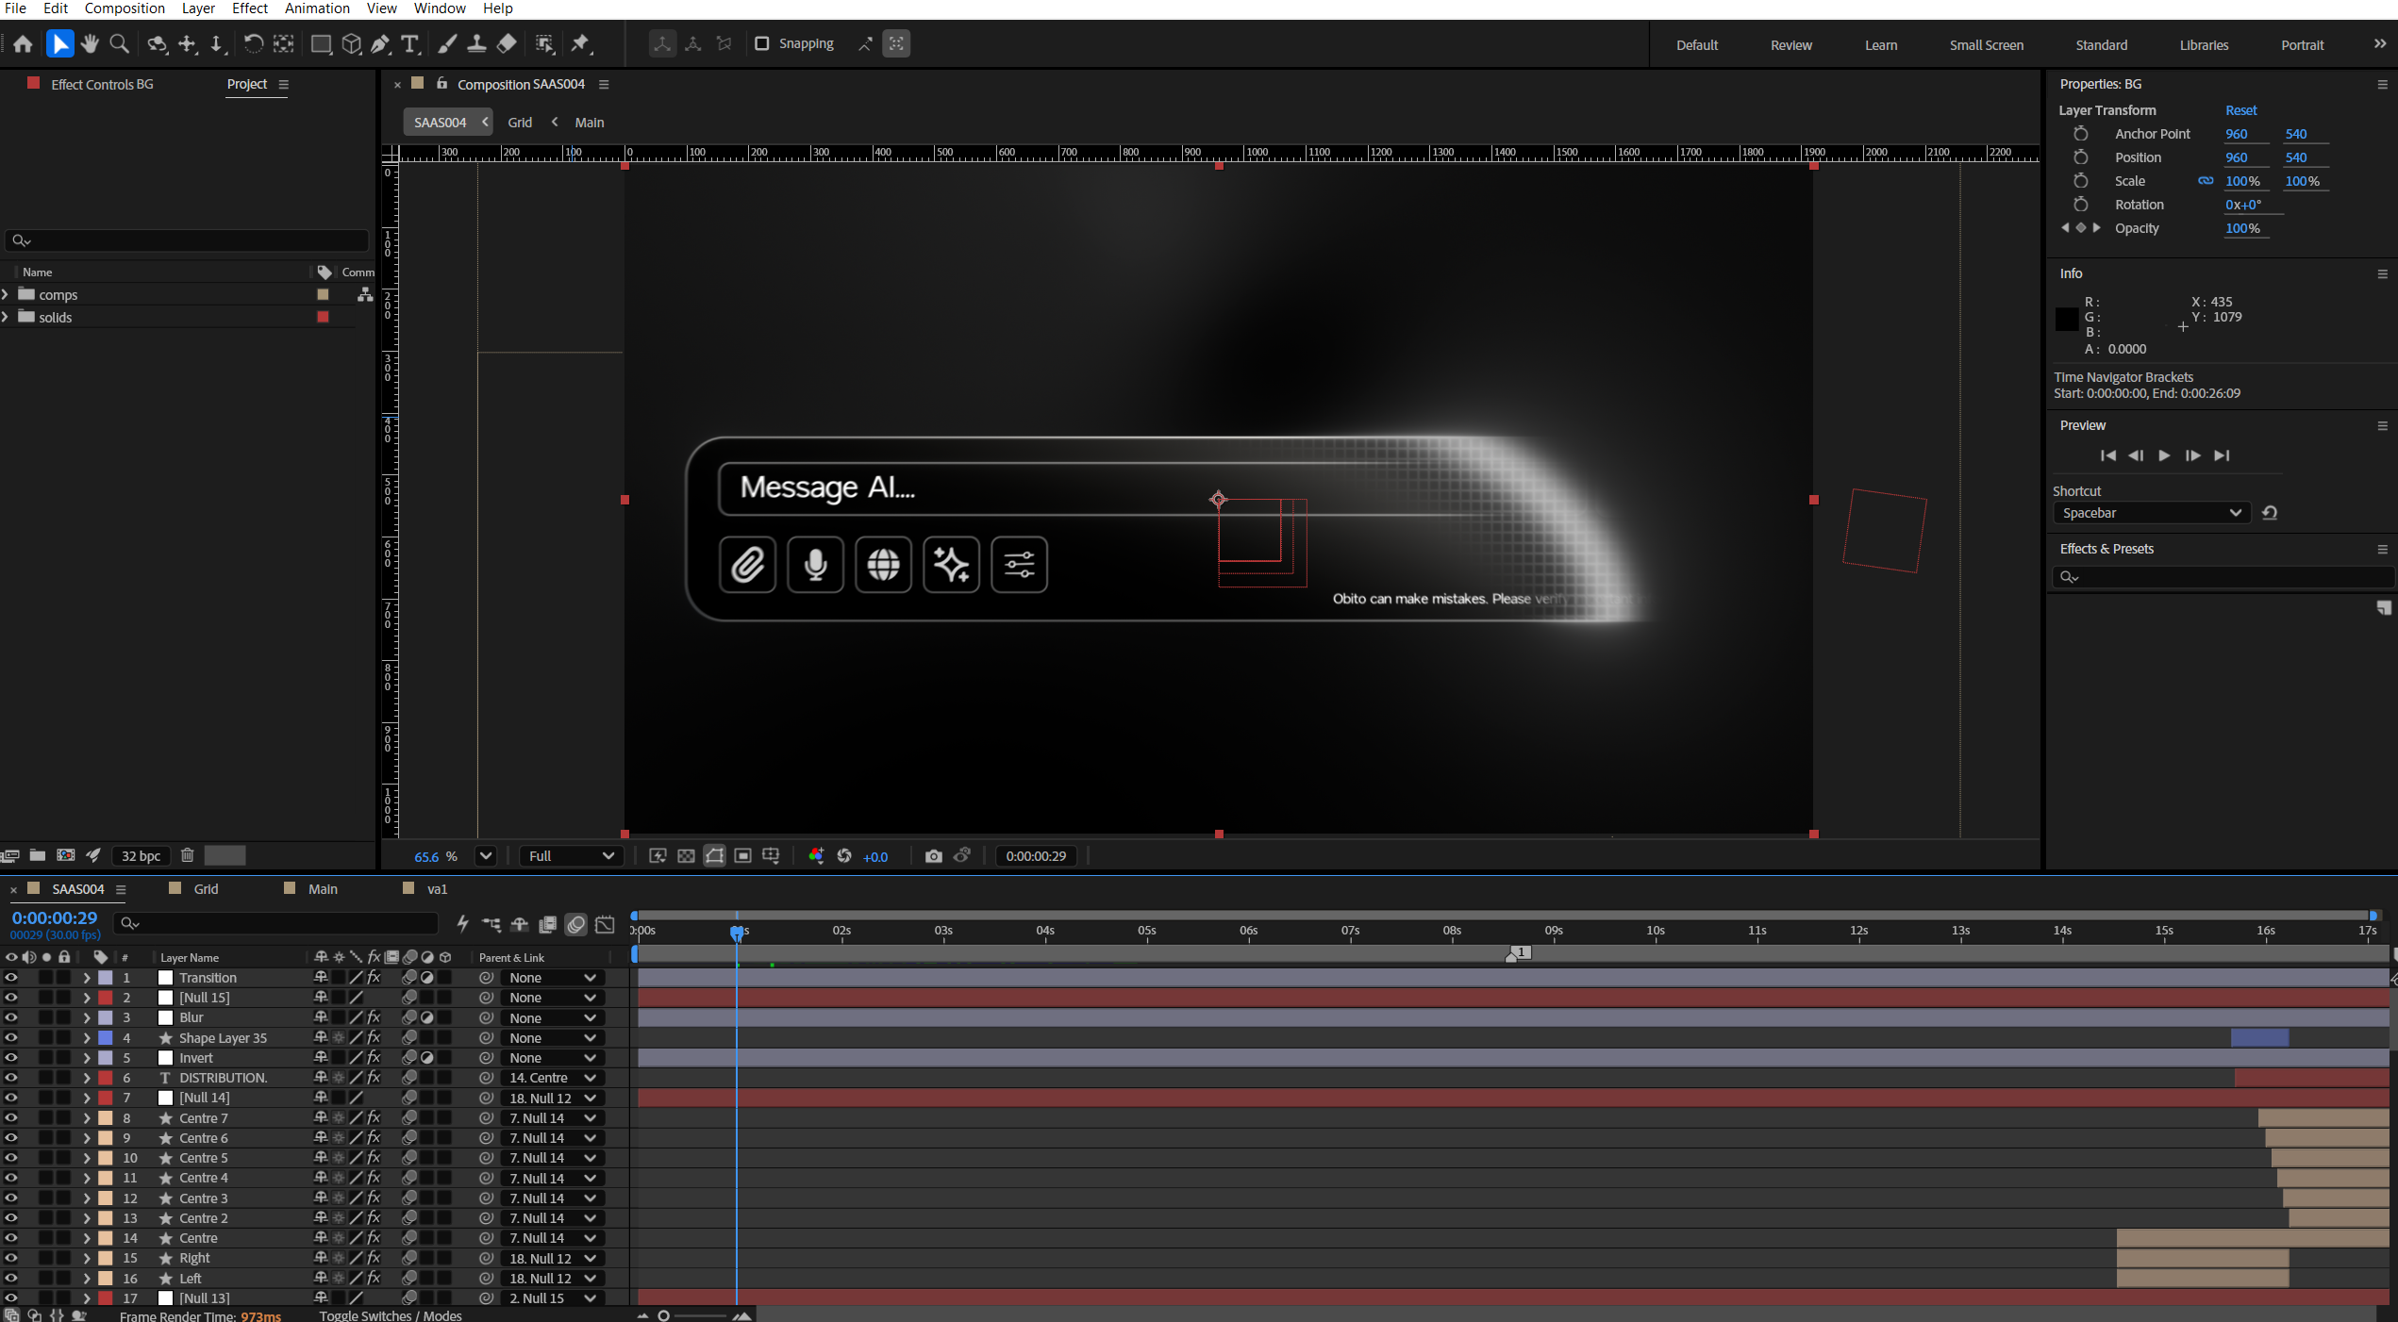Click Toggle Switches / Modes button
The image size is (2398, 1322).
(x=390, y=1315)
